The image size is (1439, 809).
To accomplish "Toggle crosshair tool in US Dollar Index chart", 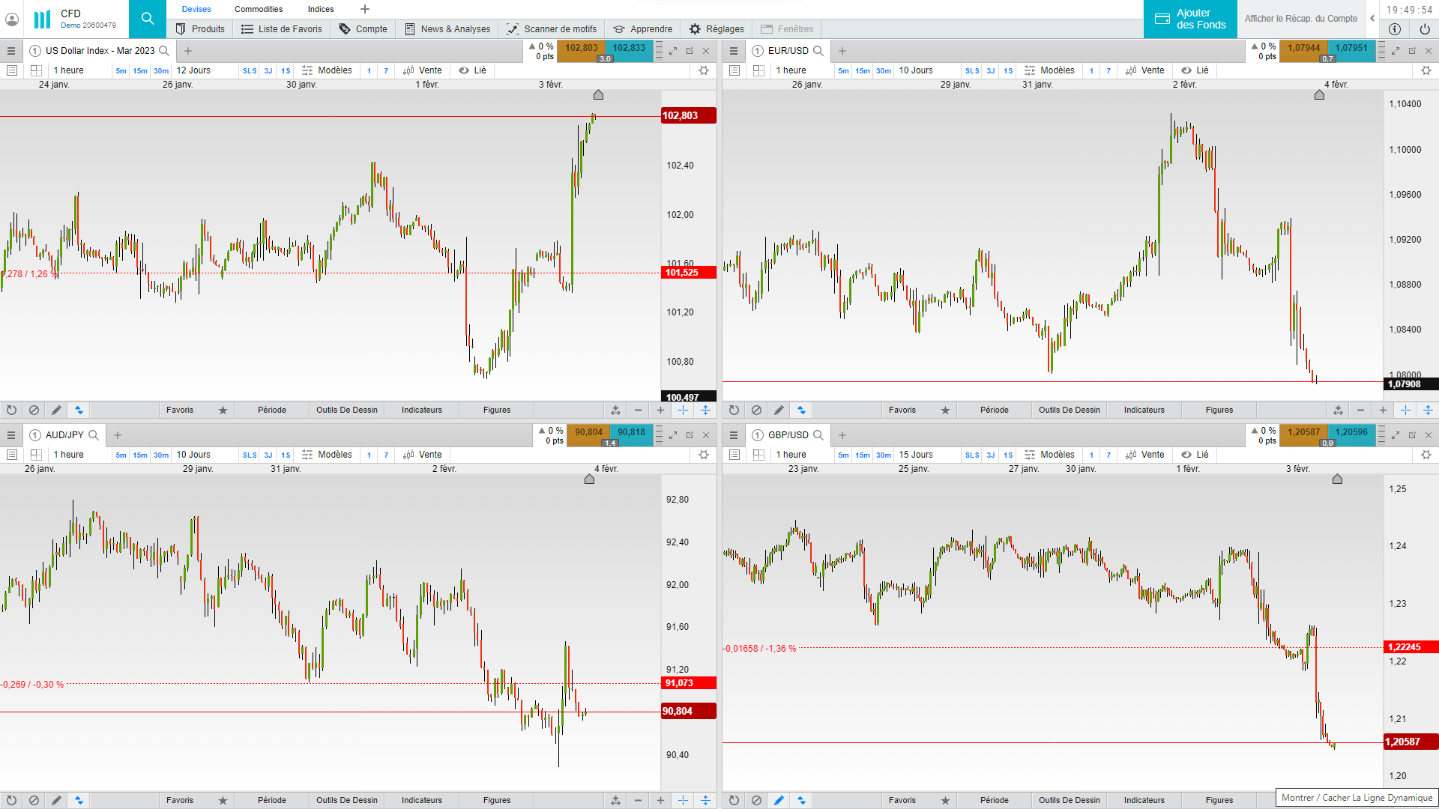I will click(x=683, y=410).
